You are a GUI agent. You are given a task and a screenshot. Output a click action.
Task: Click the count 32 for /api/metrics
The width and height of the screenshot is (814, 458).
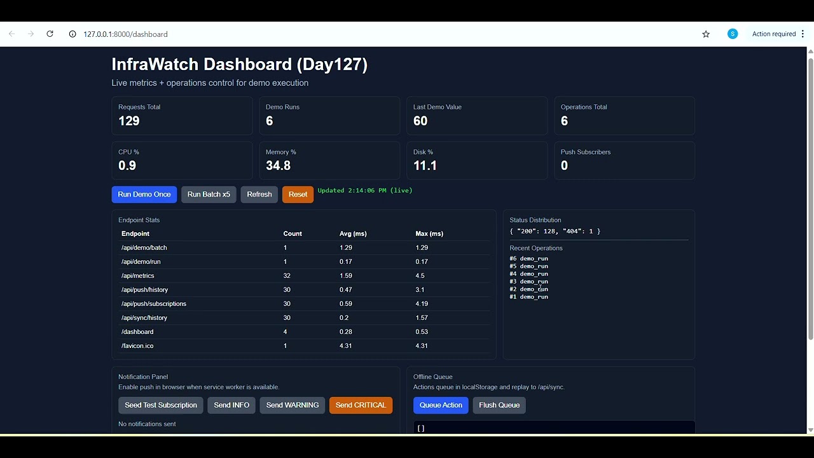[287, 275]
